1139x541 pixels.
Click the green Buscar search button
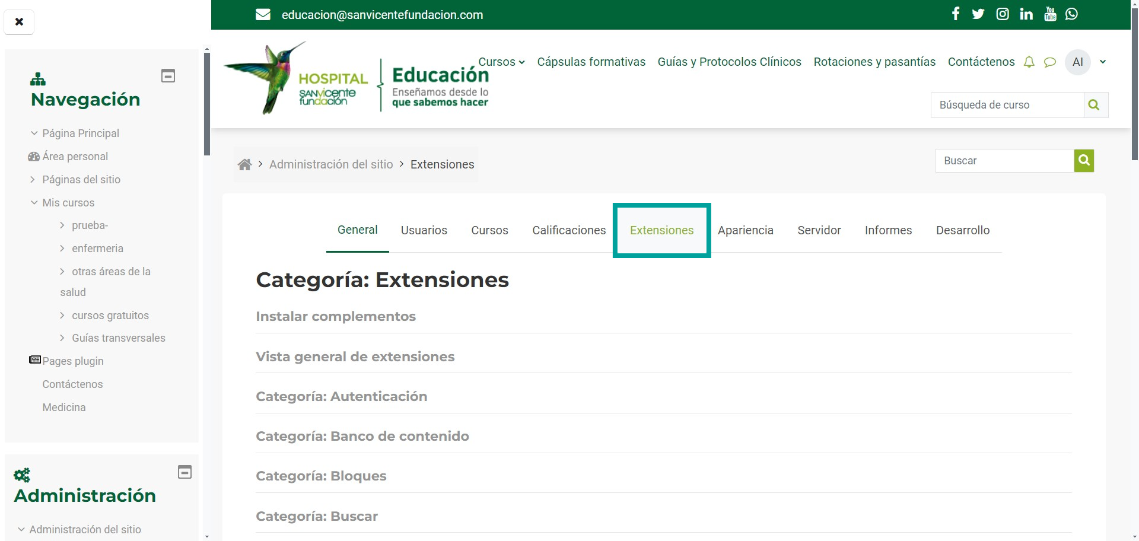[x=1084, y=161]
